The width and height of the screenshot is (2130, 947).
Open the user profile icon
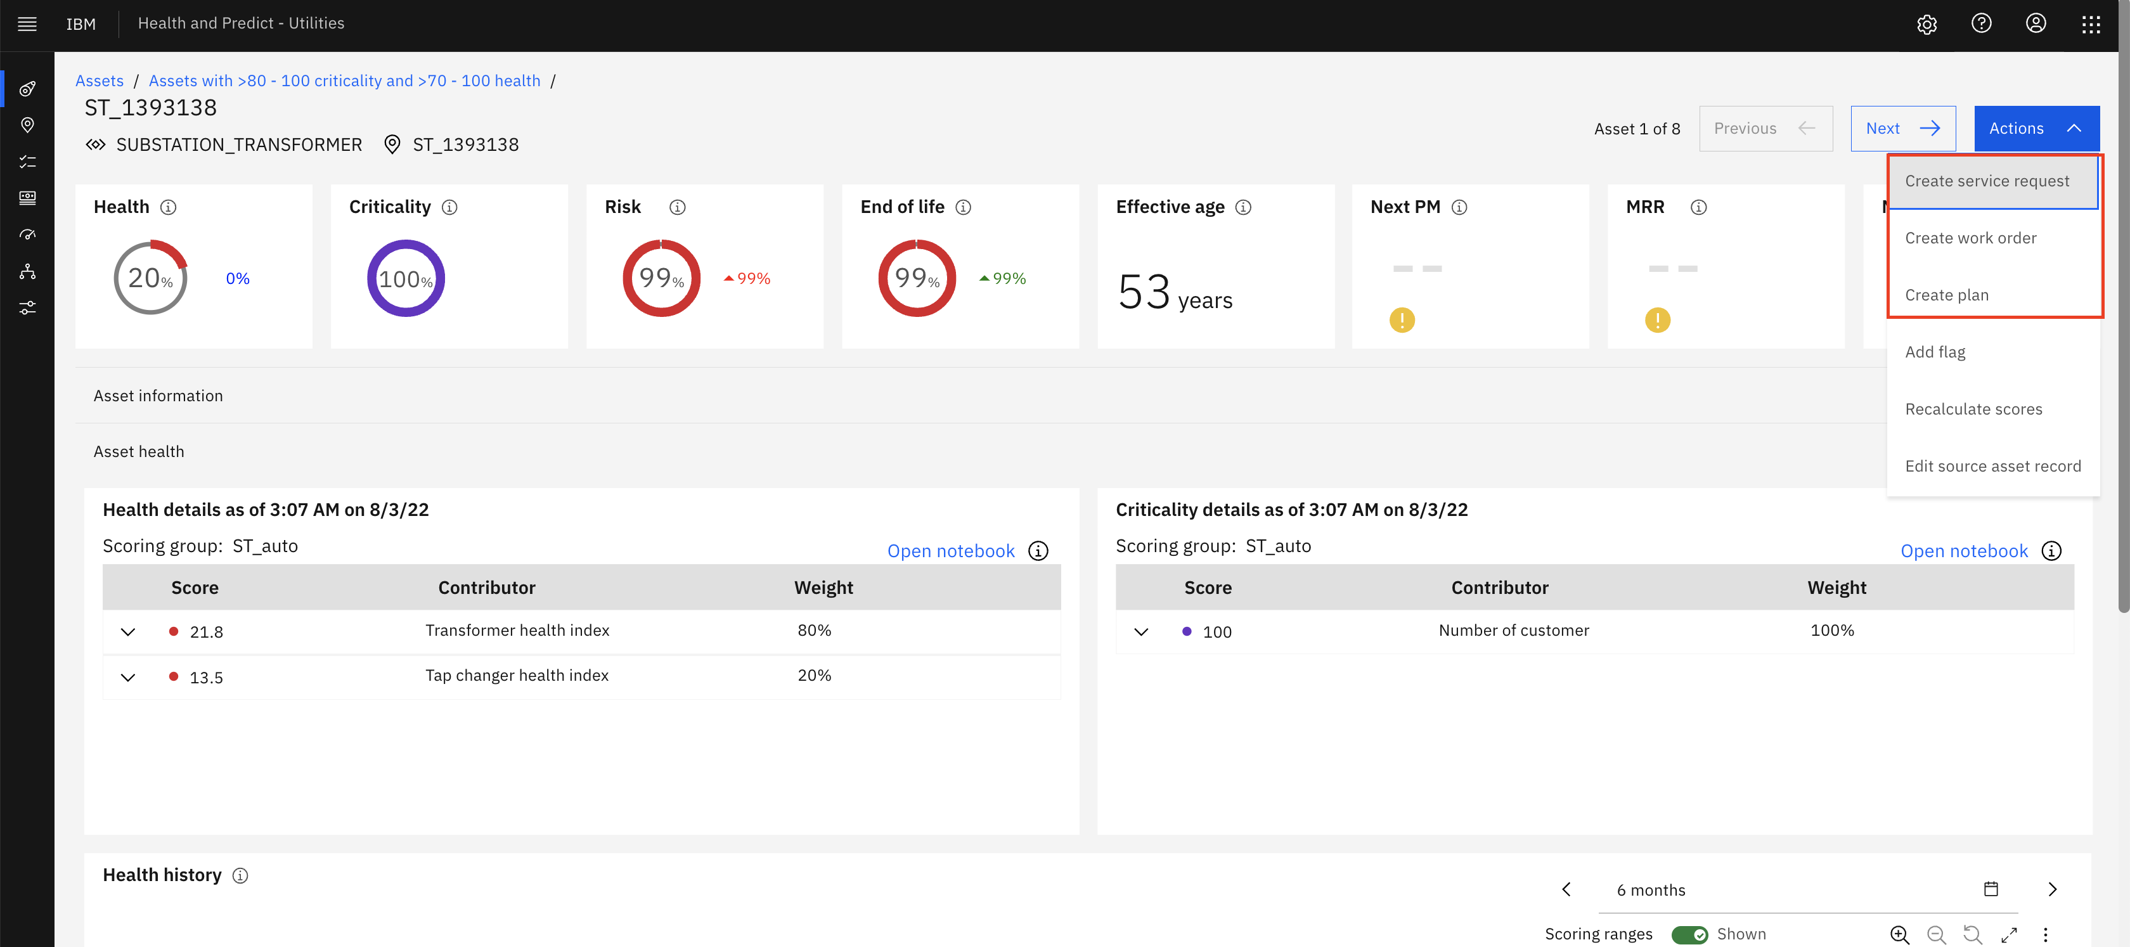(x=2036, y=24)
